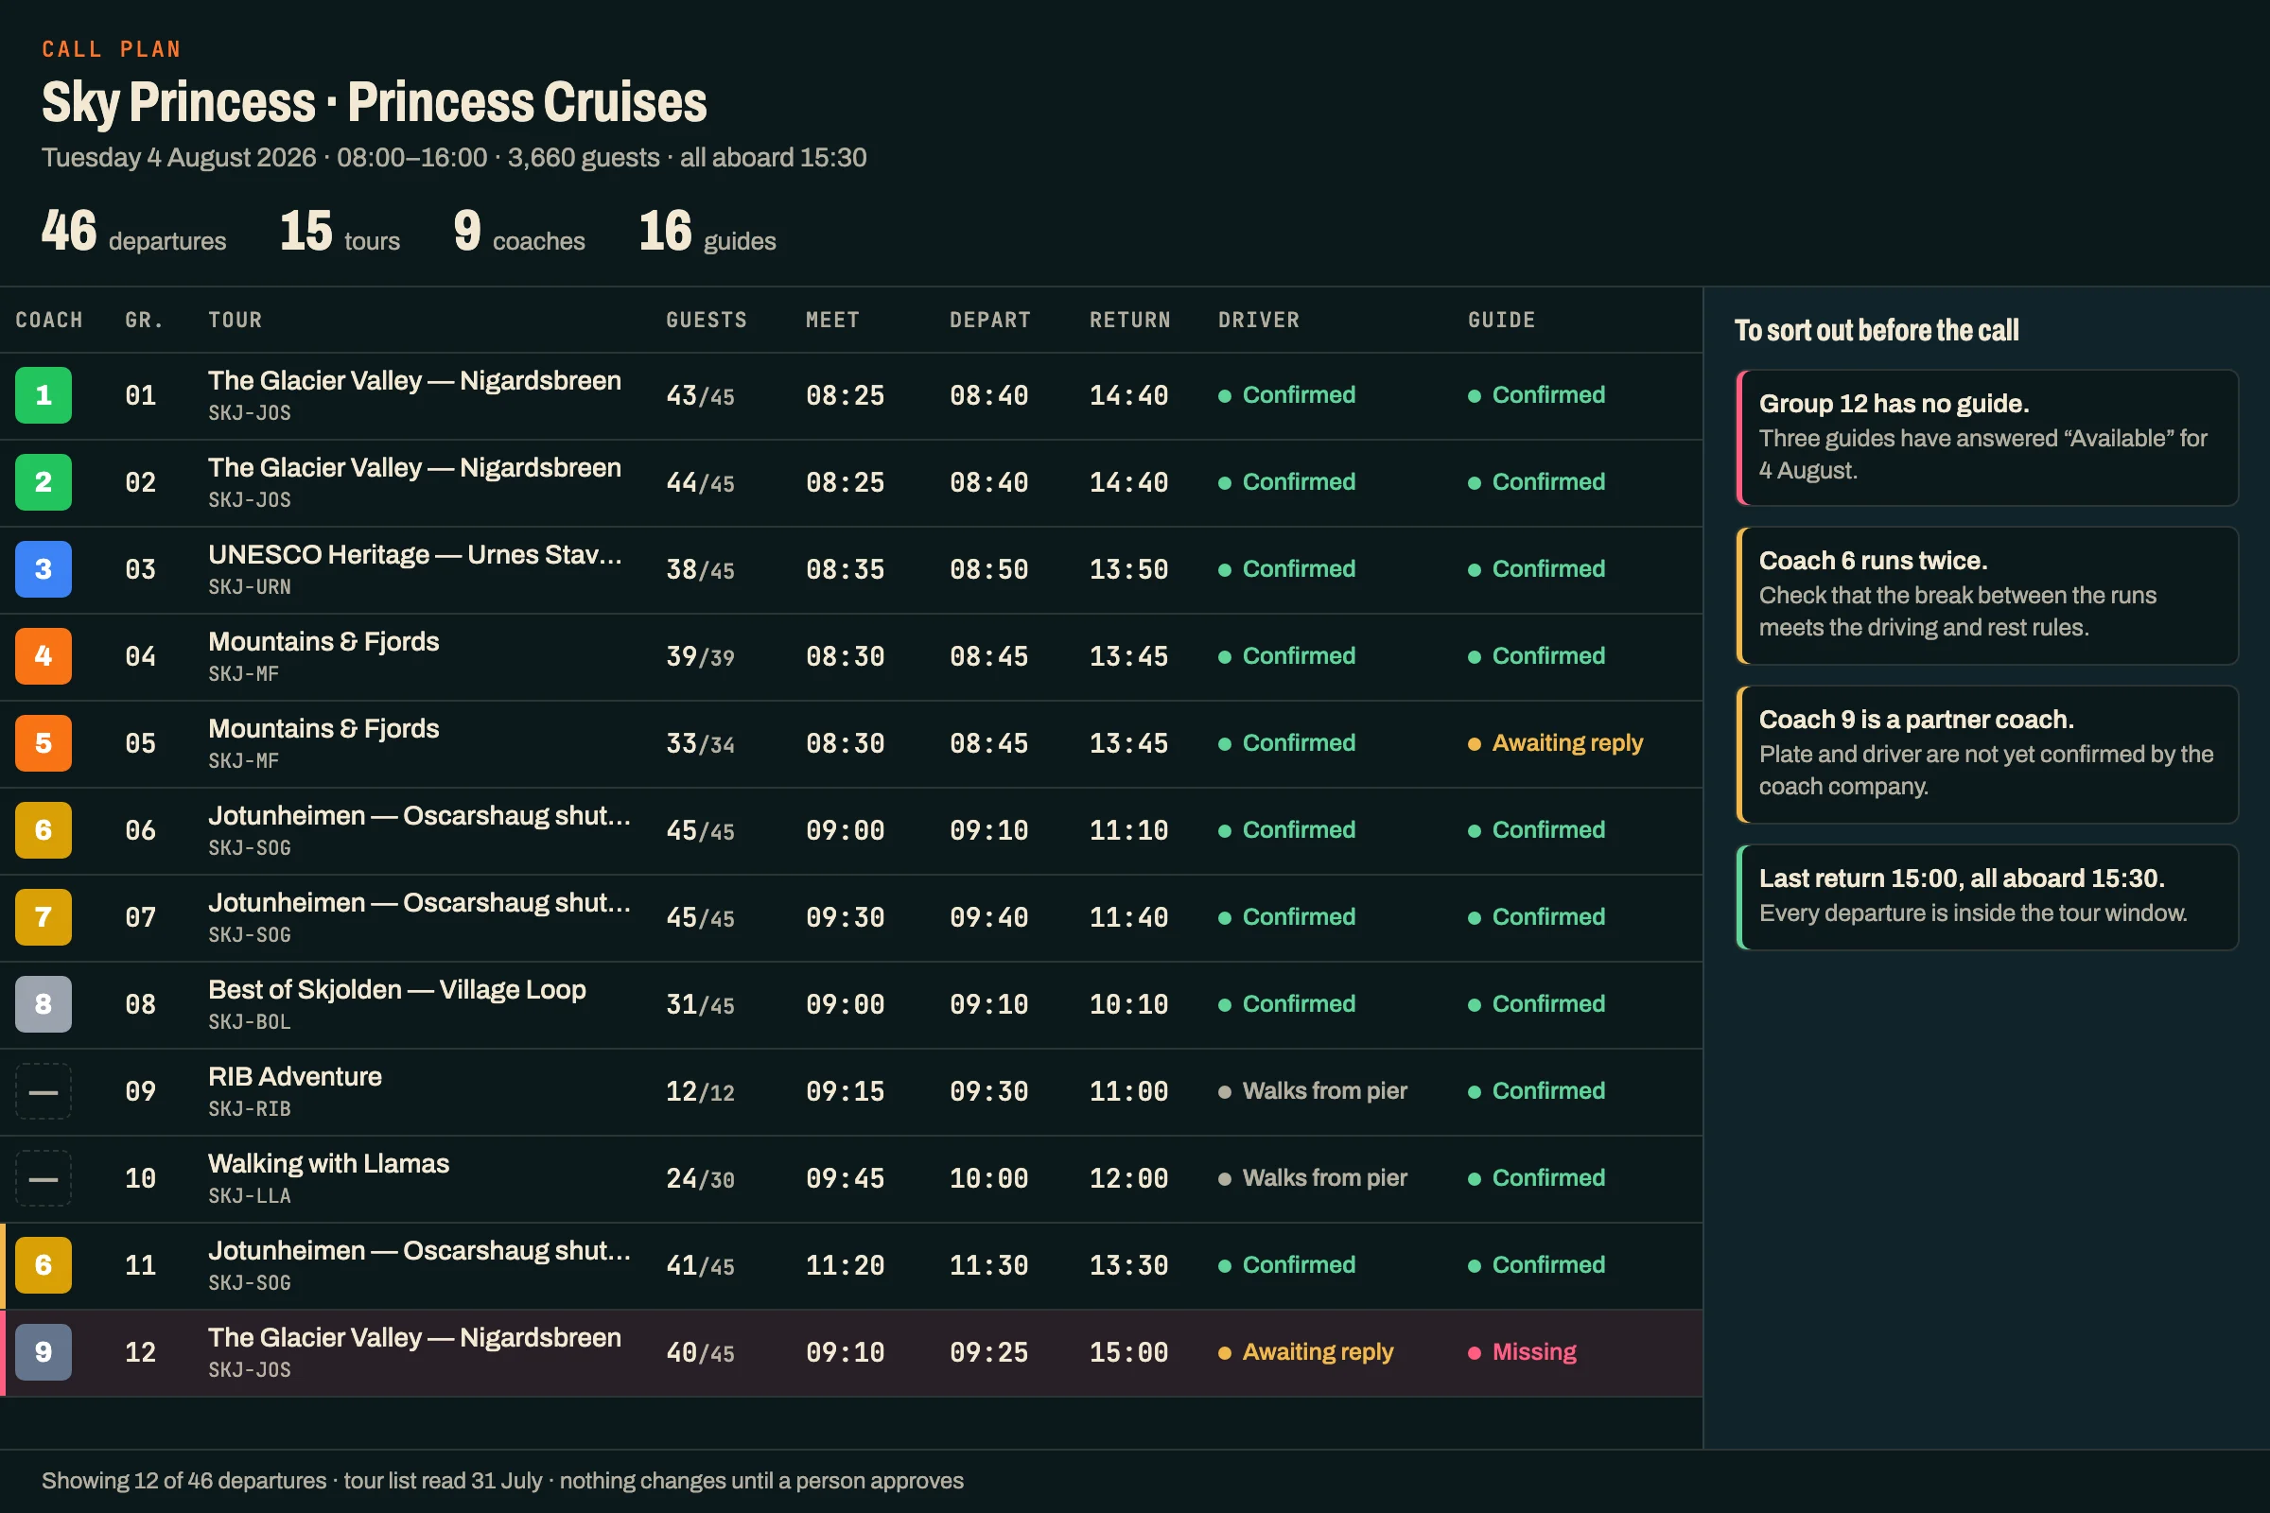Select the yellow coach 7 badge

(x=44, y=916)
